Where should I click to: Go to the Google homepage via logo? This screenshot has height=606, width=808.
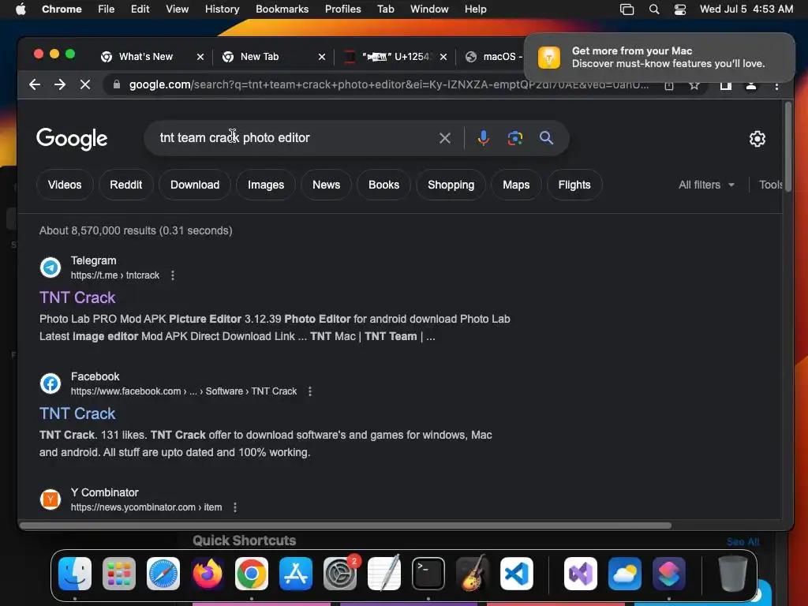tap(72, 139)
